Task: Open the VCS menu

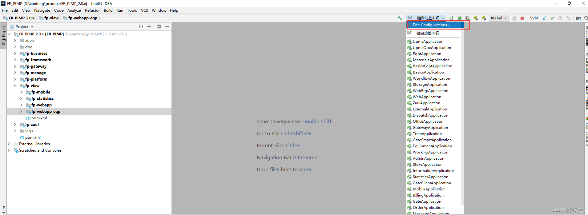Action: (x=144, y=10)
